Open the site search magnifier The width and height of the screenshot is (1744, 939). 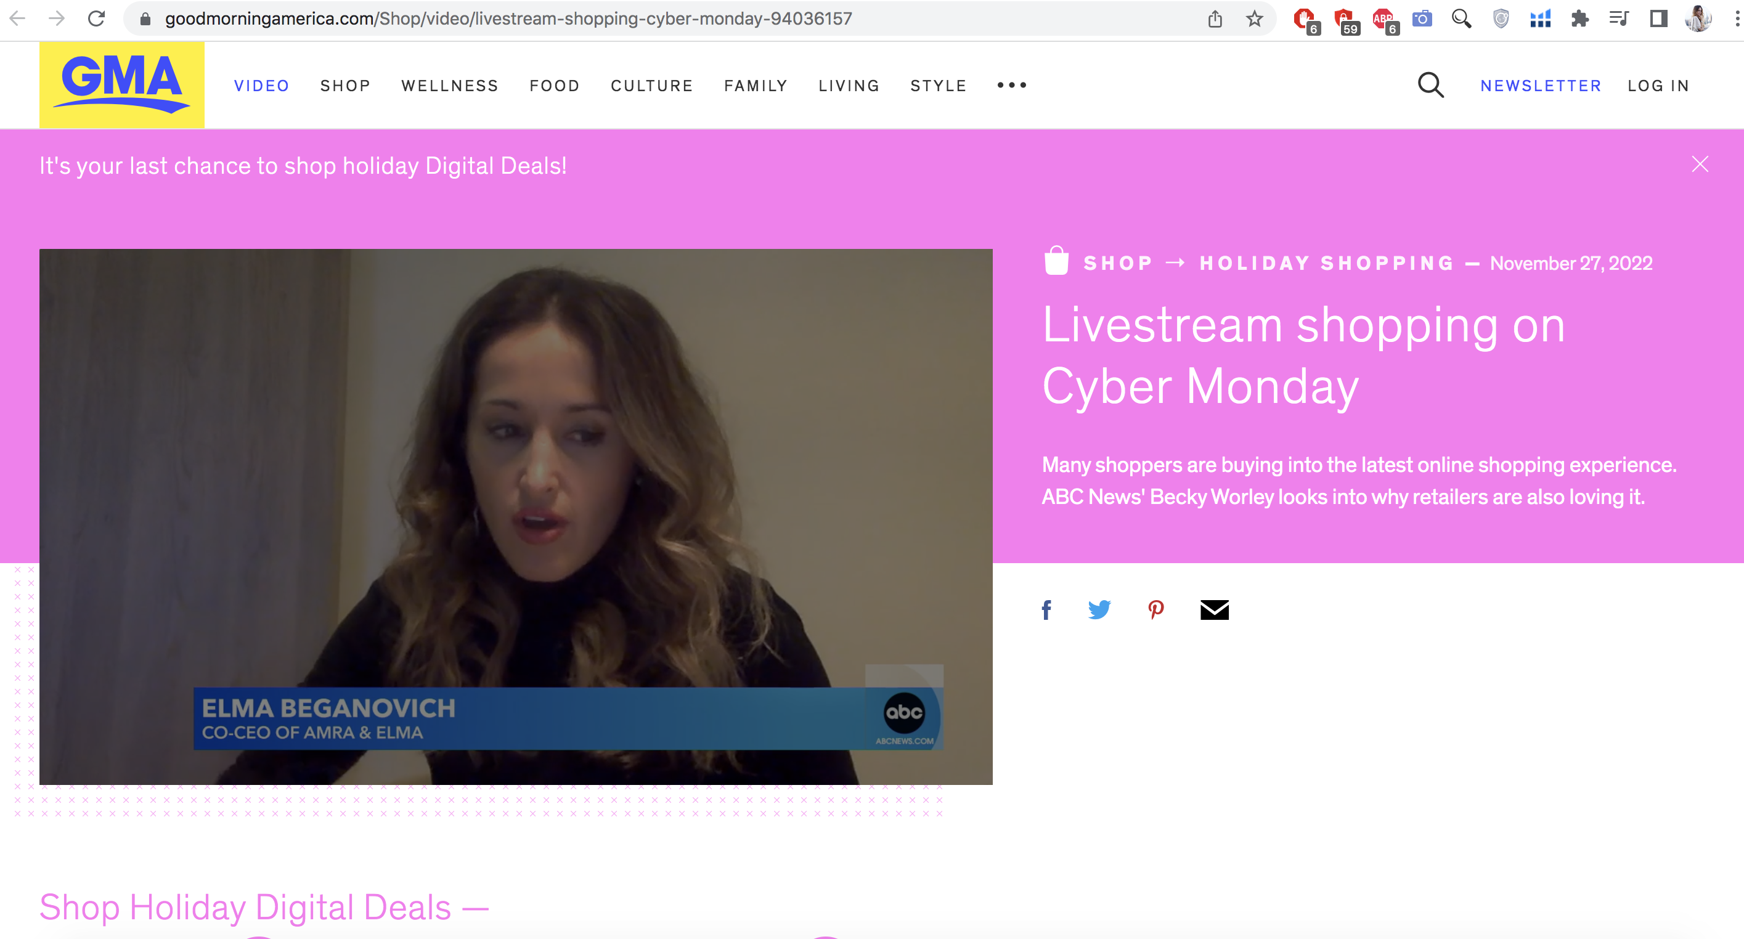[1430, 85]
